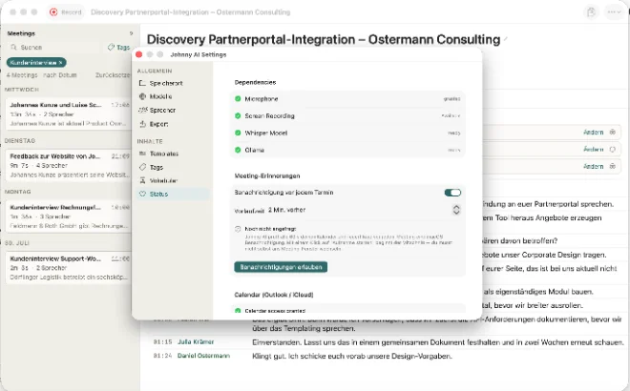Click transcript line 'Einverstanden. Lasst uns das...'

(438, 342)
